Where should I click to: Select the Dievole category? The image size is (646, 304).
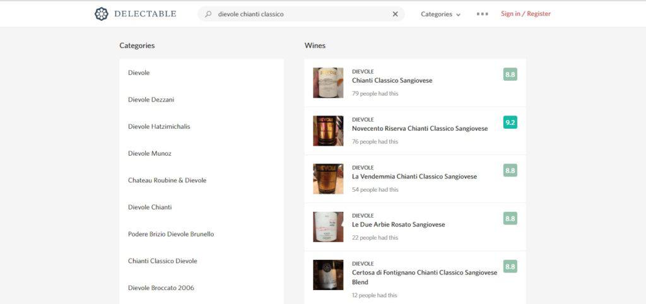click(x=139, y=73)
